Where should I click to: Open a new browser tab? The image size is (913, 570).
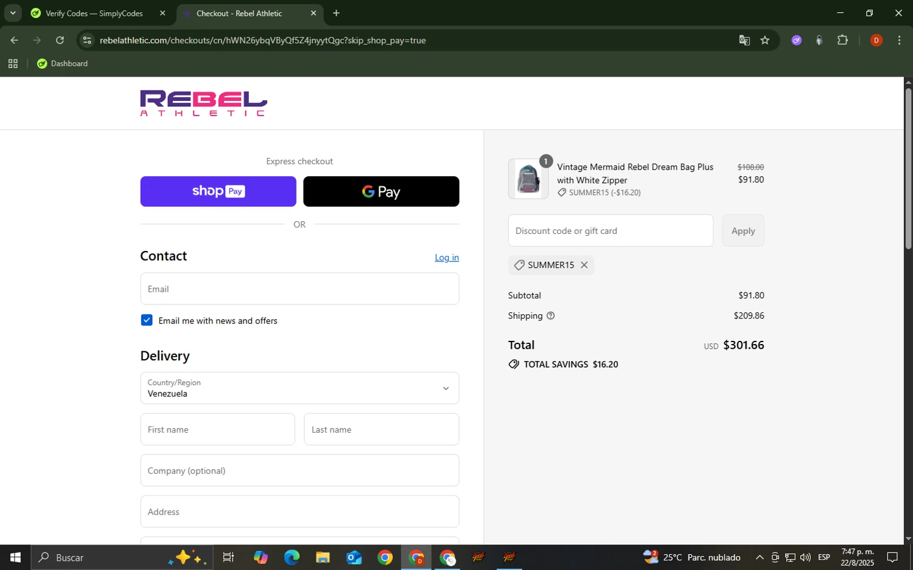[336, 13]
